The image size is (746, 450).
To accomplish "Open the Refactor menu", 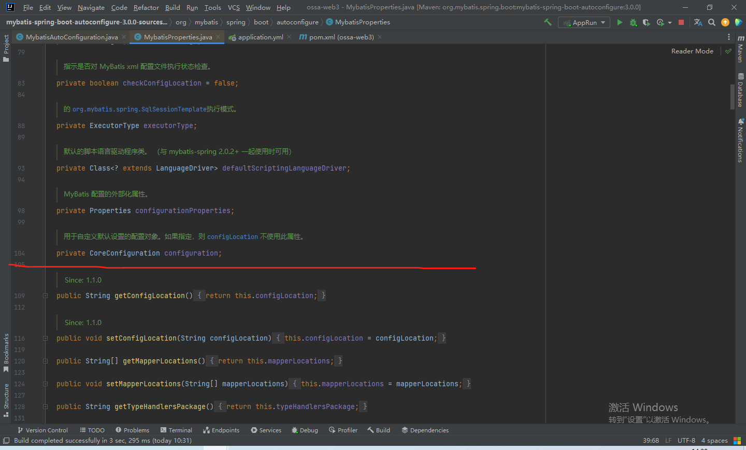I will (x=146, y=7).
